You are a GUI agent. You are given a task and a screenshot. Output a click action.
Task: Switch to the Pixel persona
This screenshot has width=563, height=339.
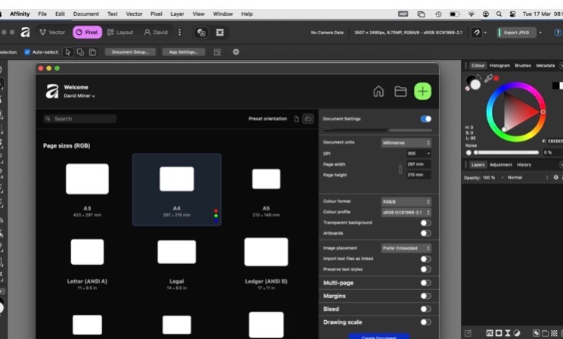pos(87,33)
